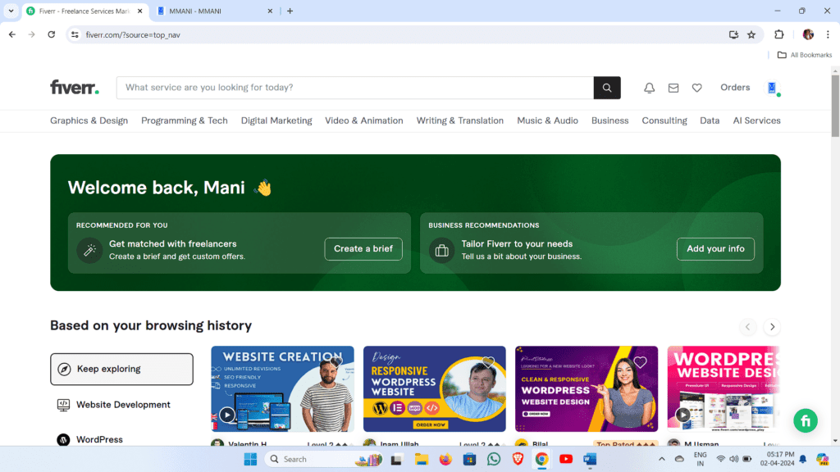
Task: Open Writing & Translation category
Action: 459,121
